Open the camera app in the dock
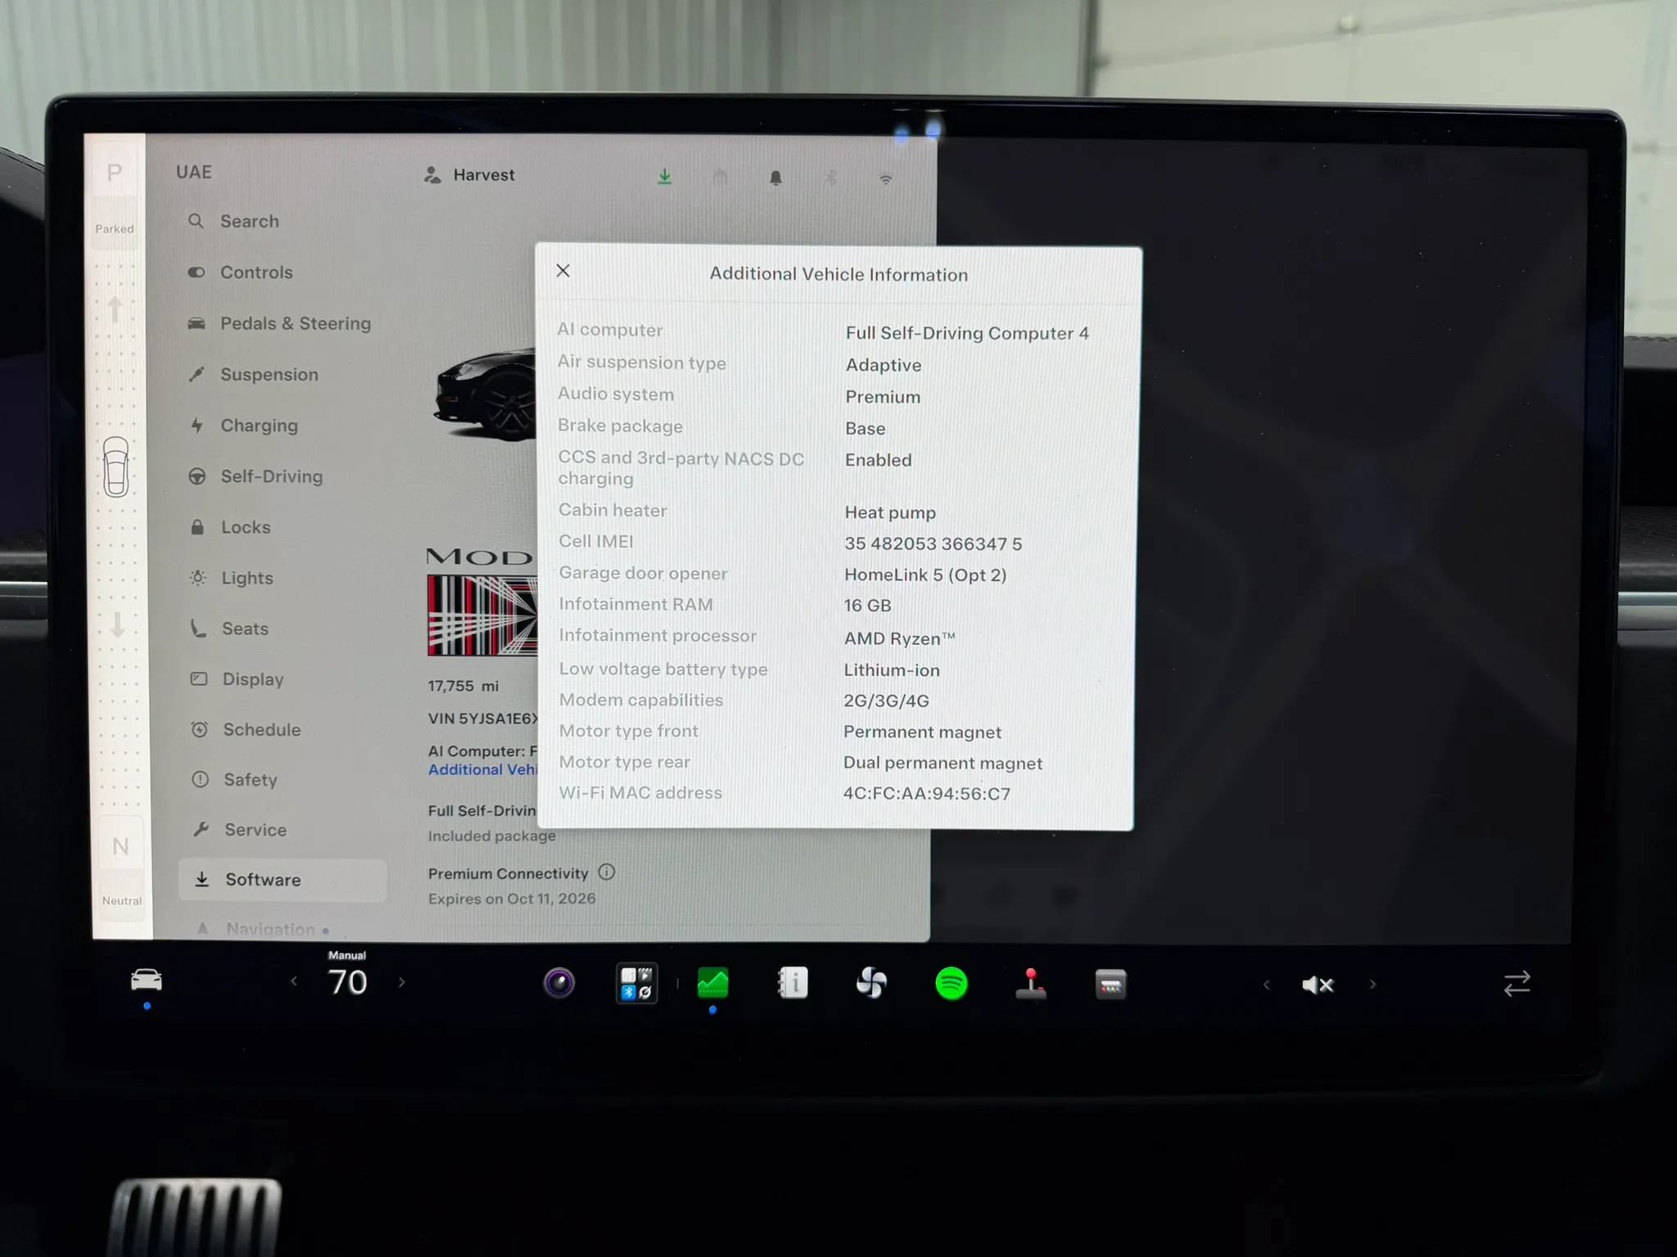This screenshot has height=1257, width=1677. tap(559, 982)
